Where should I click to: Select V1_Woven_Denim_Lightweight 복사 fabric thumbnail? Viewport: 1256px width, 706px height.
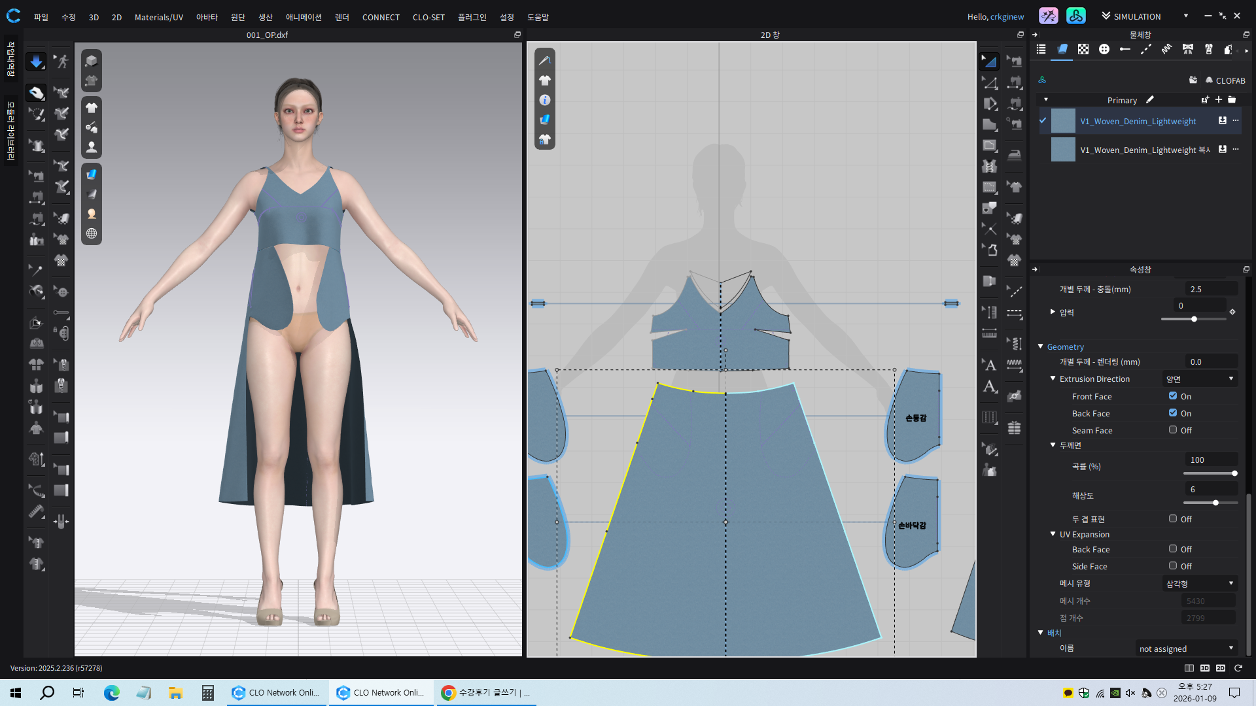click(1063, 150)
